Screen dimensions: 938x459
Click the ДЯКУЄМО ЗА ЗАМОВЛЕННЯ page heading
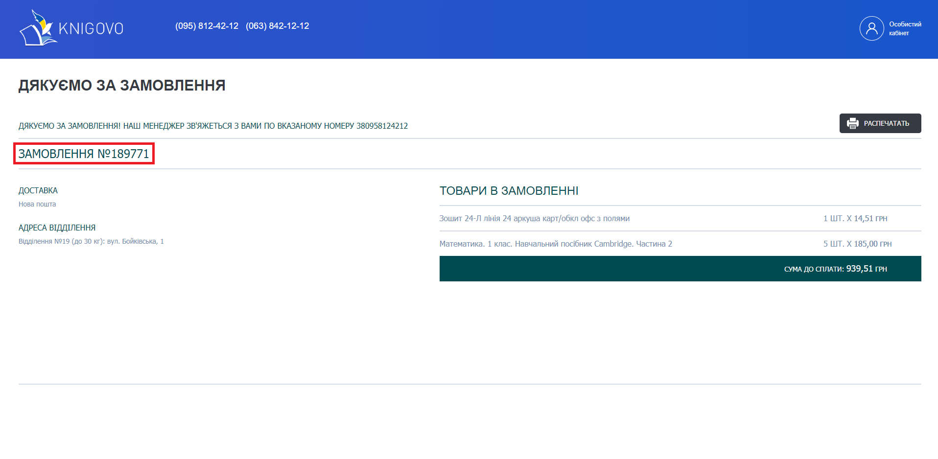[122, 85]
